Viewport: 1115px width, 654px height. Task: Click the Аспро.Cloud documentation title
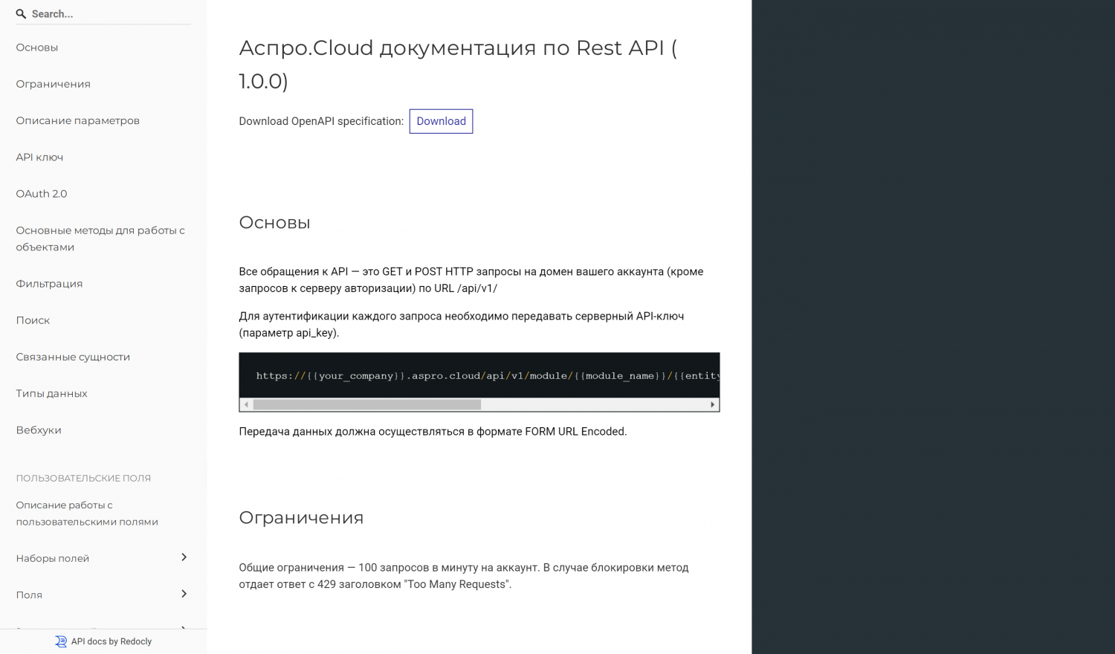click(x=458, y=64)
